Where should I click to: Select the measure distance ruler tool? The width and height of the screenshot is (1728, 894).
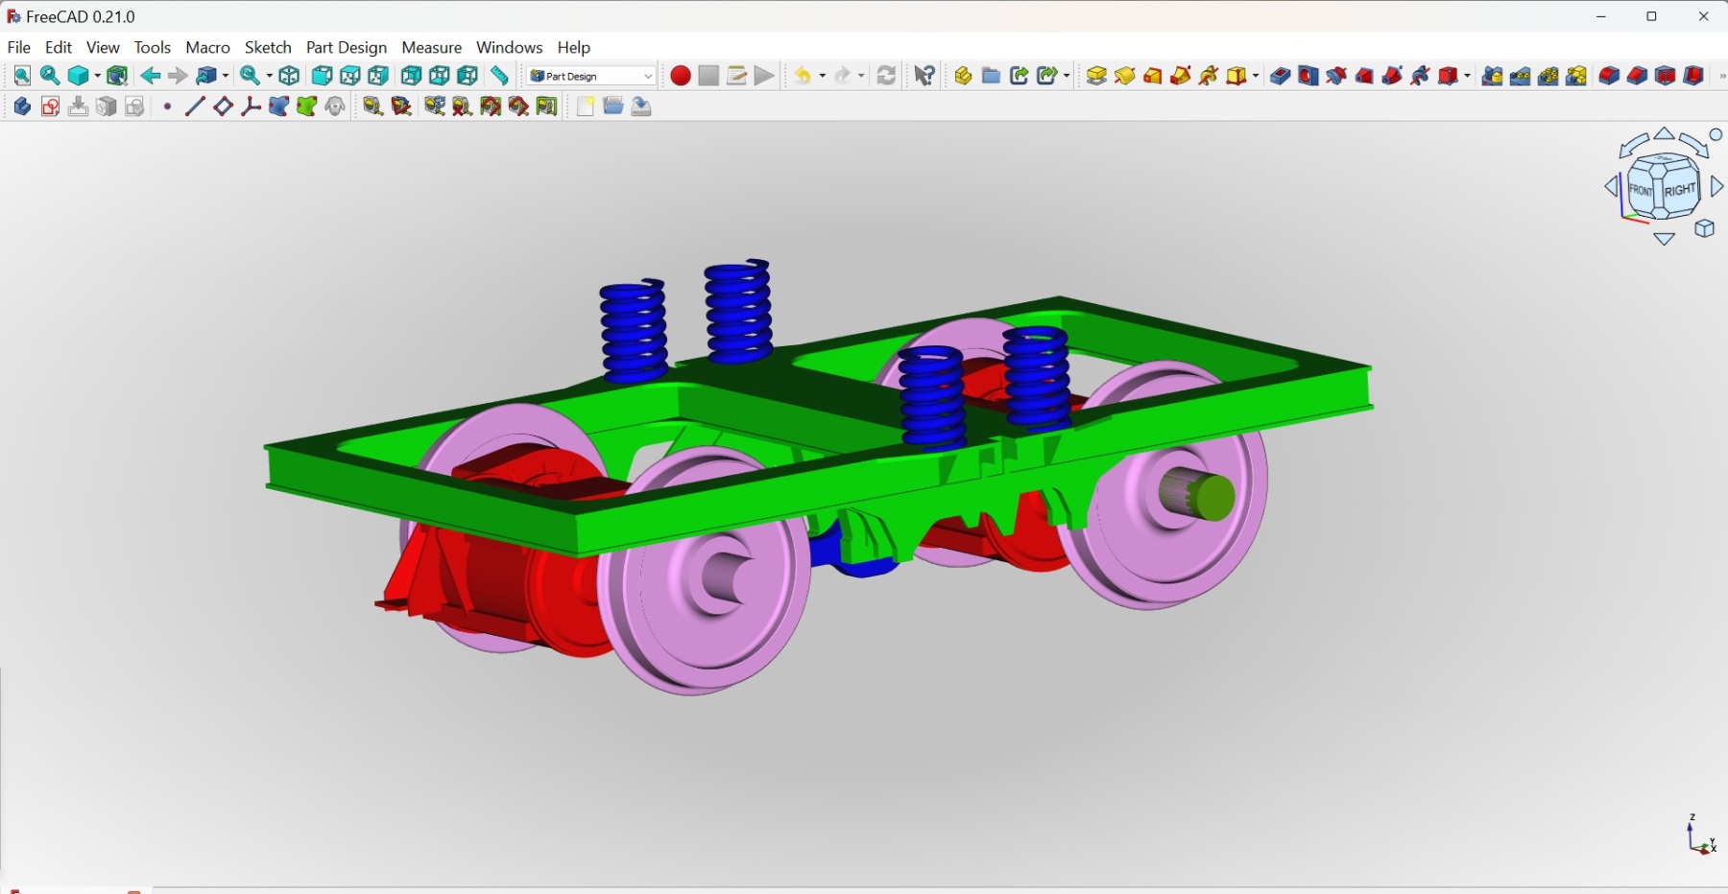[500, 76]
